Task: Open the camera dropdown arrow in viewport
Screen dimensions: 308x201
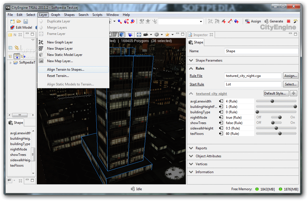Action: click(151, 35)
